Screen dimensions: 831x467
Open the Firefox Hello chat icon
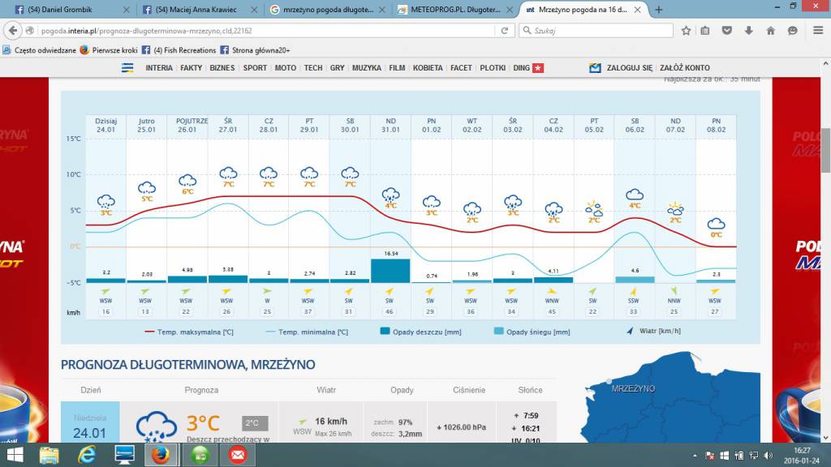coord(792,31)
